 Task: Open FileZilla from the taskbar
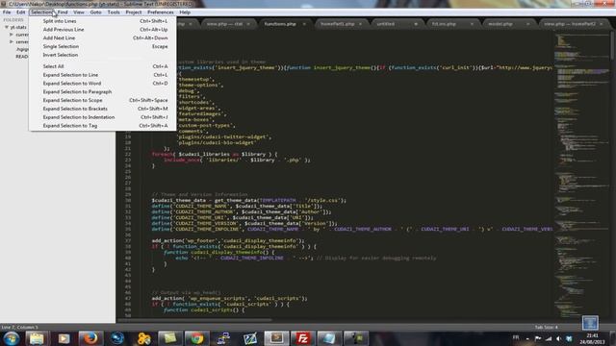point(302,338)
